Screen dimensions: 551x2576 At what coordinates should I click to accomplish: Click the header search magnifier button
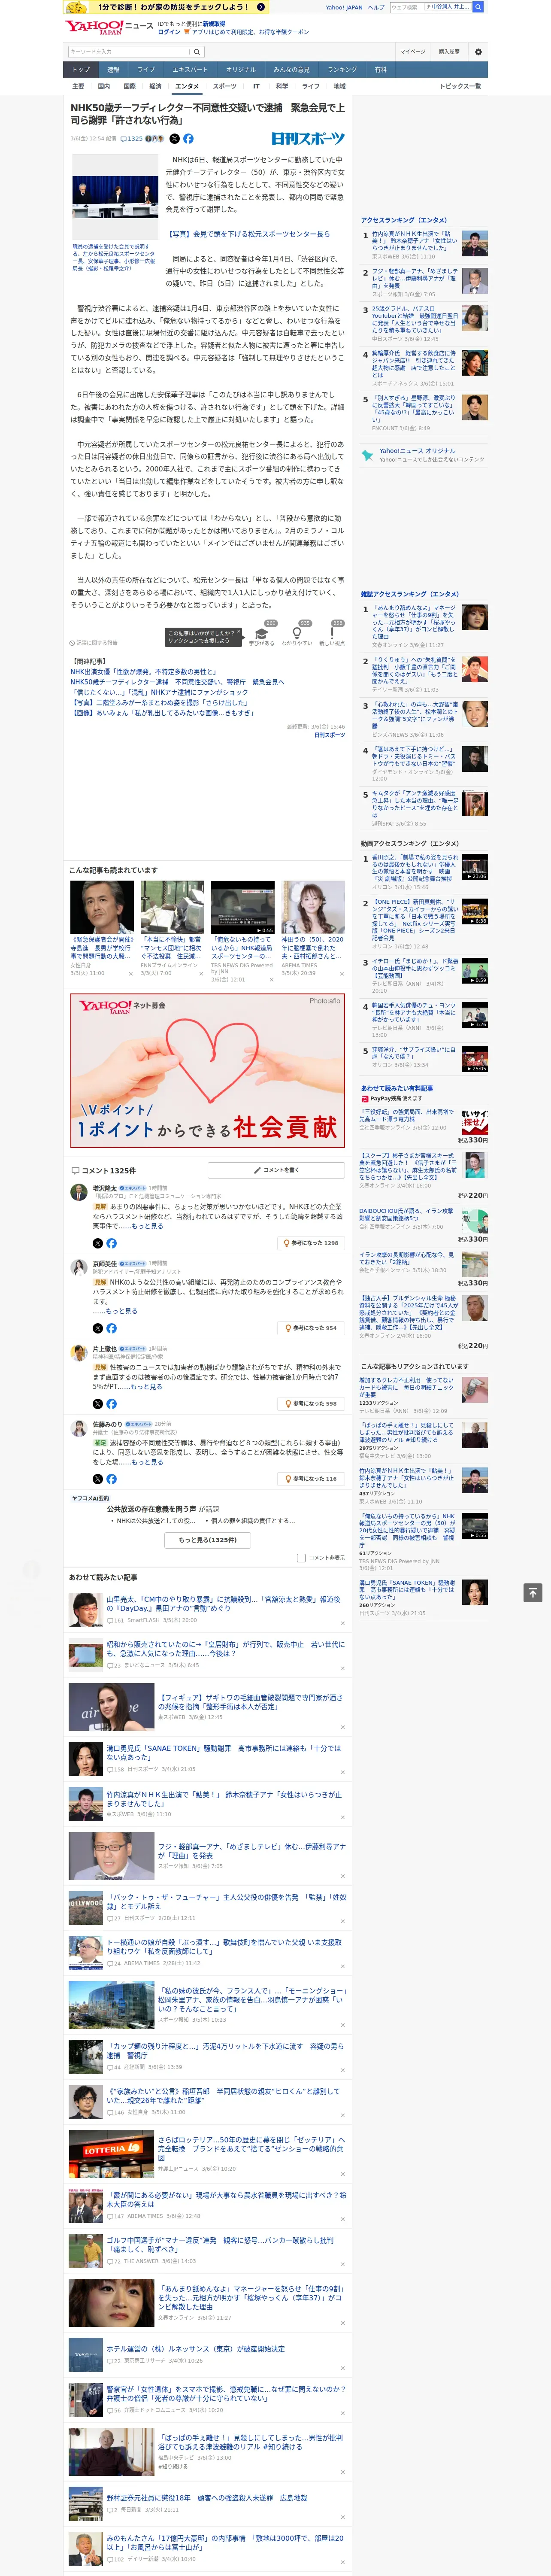click(x=478, y=7)
